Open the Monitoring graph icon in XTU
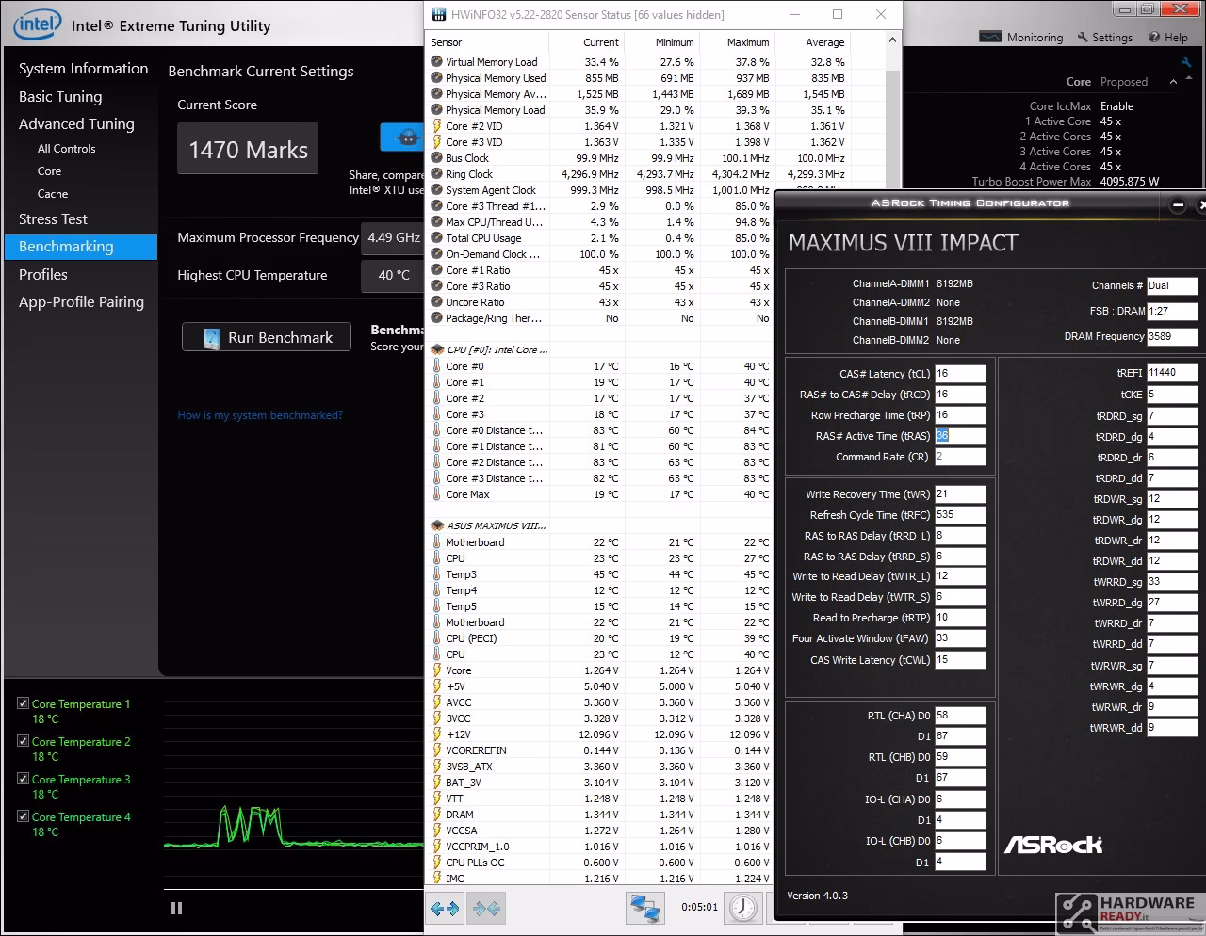1206x936 pixels. 991,37
